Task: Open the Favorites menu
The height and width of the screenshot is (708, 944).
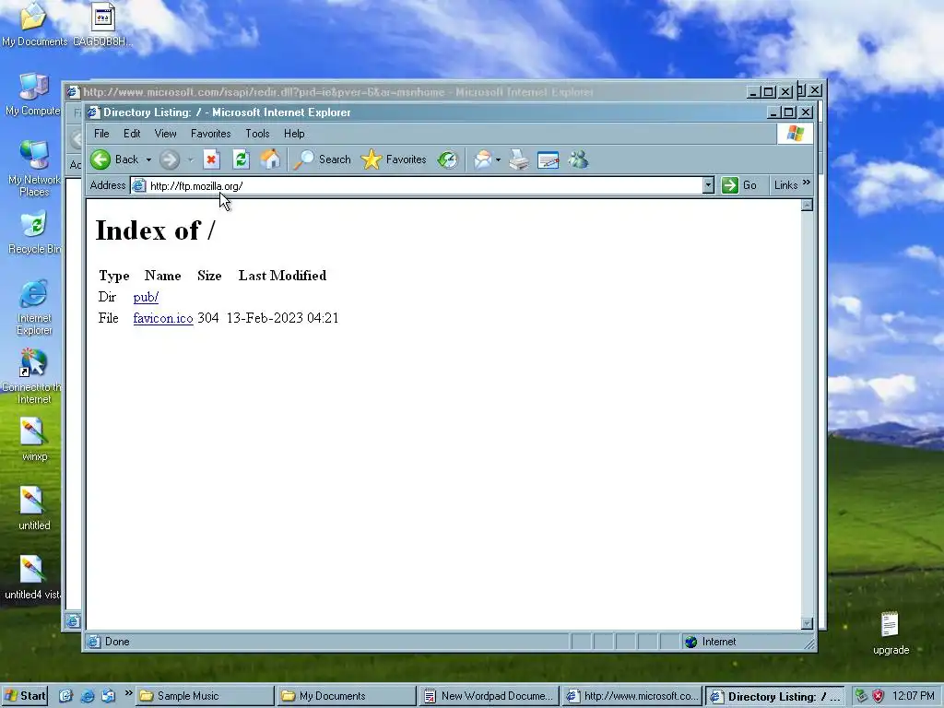Action: click(x=211, y=134)
